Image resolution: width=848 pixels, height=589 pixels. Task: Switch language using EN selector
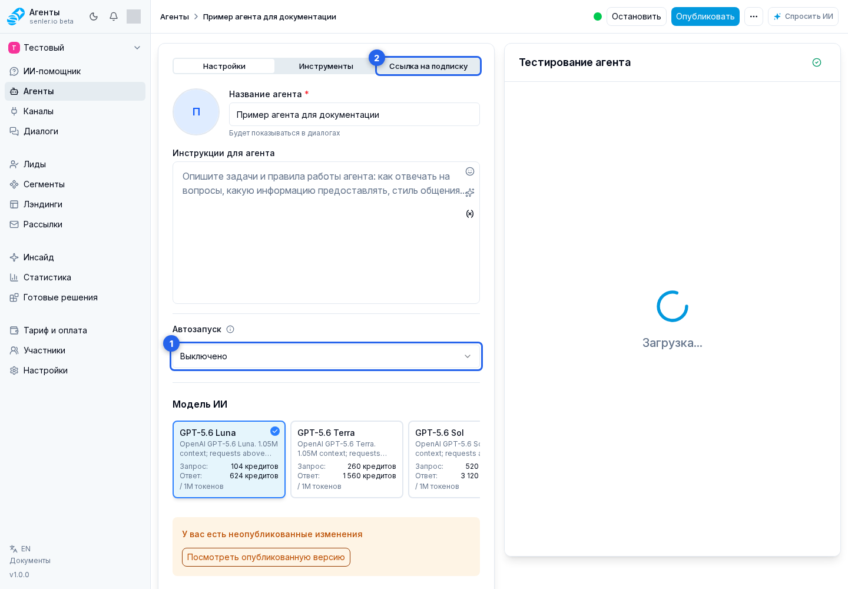click(x=21, y=549)
